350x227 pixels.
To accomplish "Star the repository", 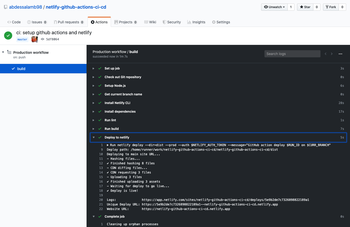I will pos(305,7).
